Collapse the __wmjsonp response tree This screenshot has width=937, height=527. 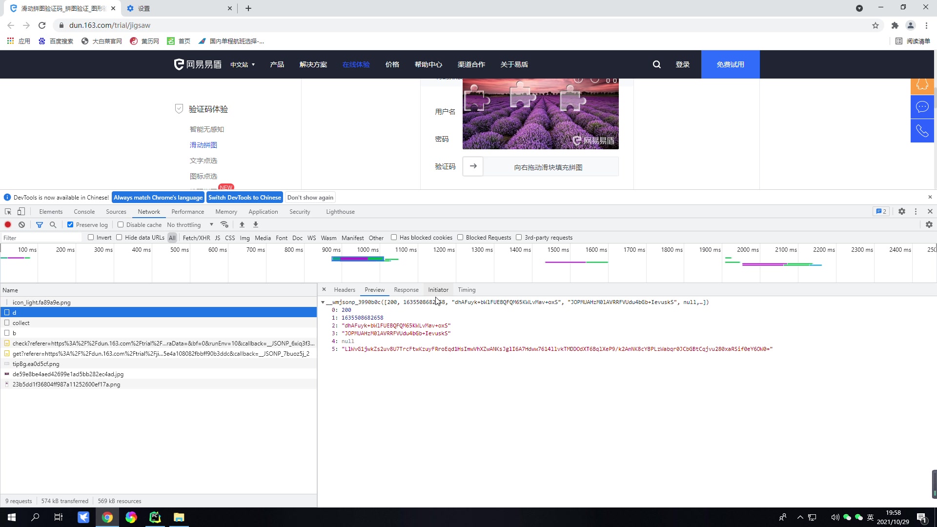pos(323,303)
